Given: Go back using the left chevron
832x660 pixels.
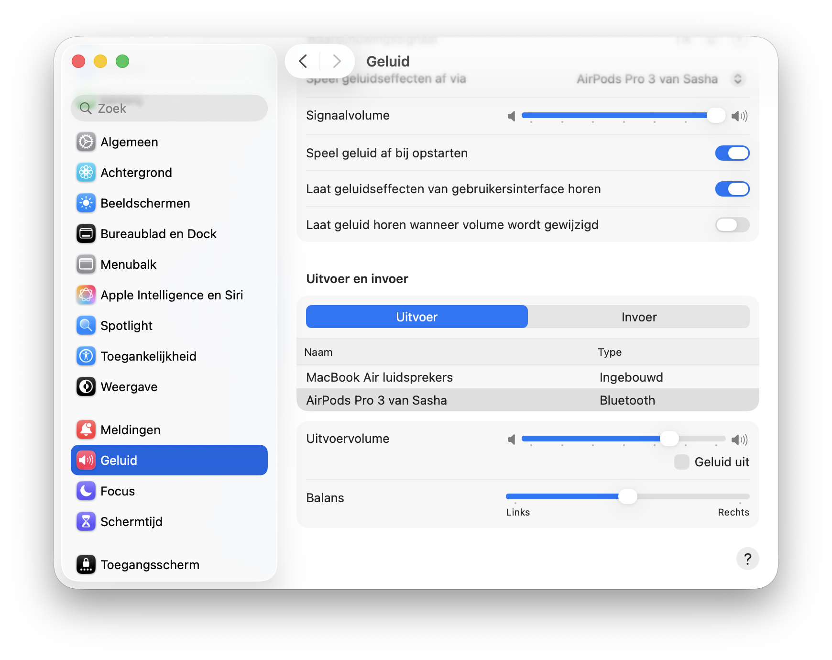Looking at the screenshot, I should (x=303, y=61).
